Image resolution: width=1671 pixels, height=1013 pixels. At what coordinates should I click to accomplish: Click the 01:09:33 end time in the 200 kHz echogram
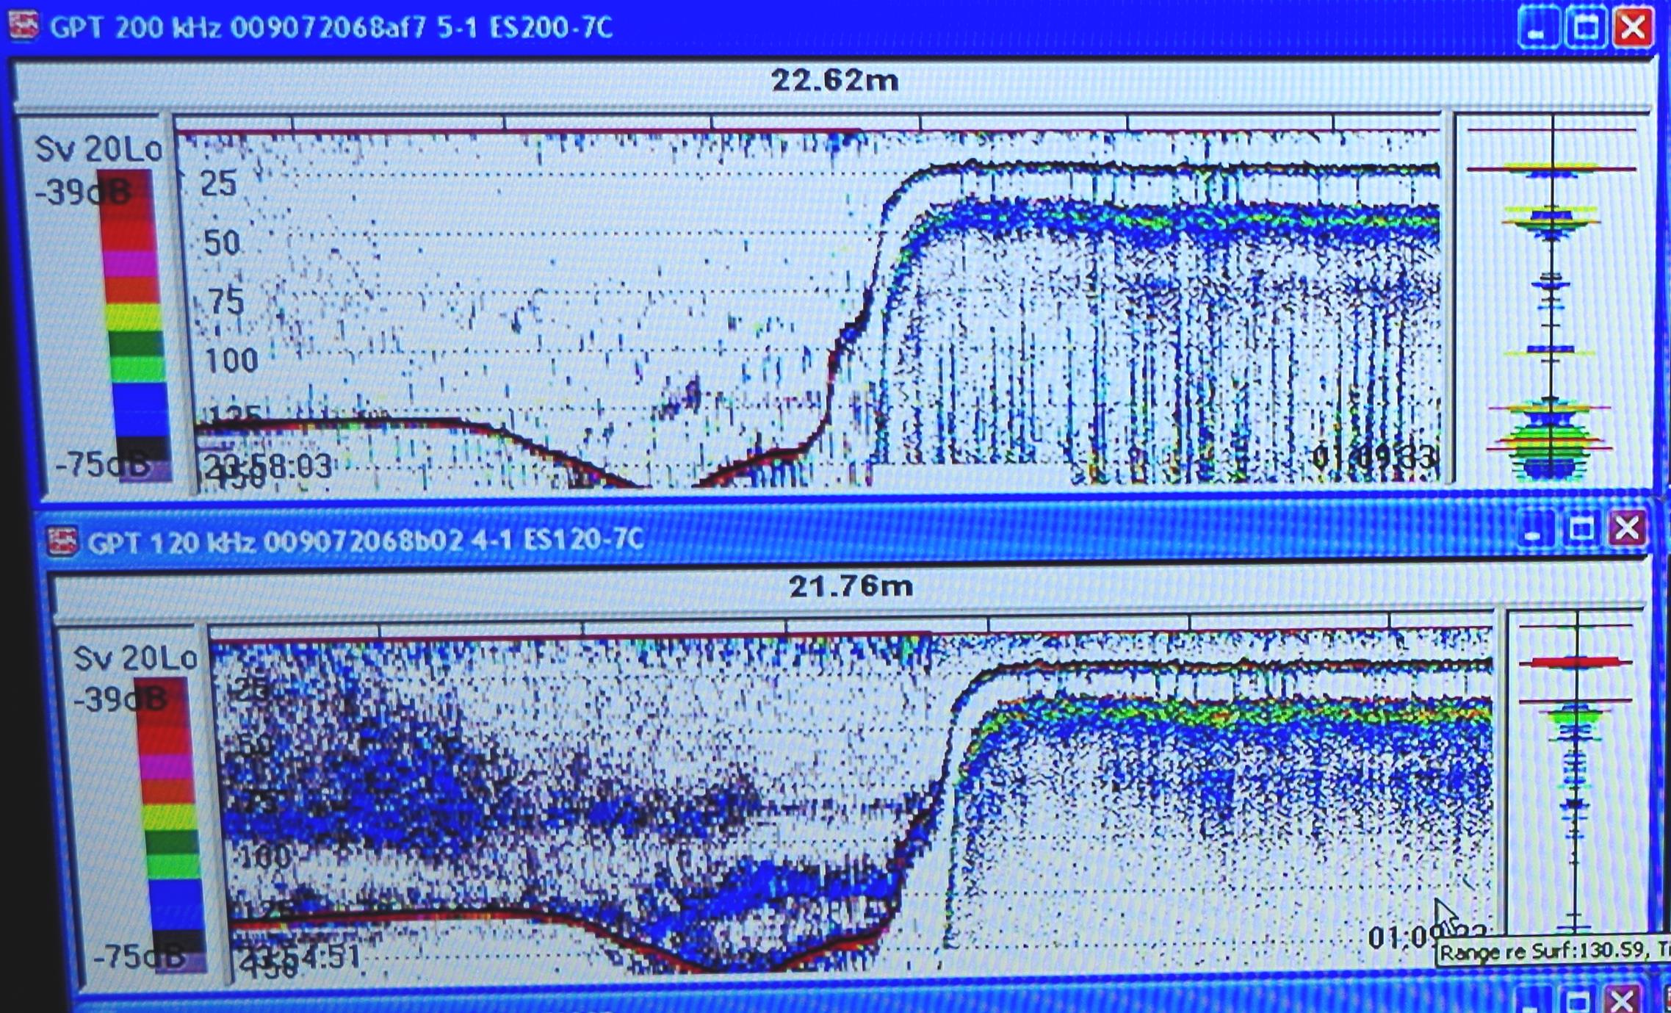pyautogui.click(x=1374, y=457)
